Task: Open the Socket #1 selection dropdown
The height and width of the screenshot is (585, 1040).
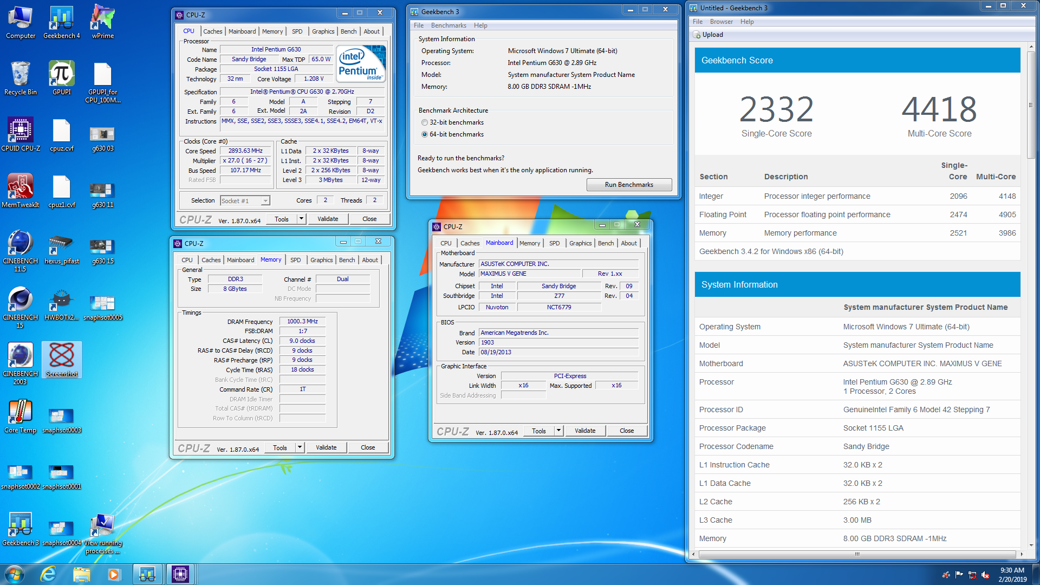Action: tap(245, 201)
